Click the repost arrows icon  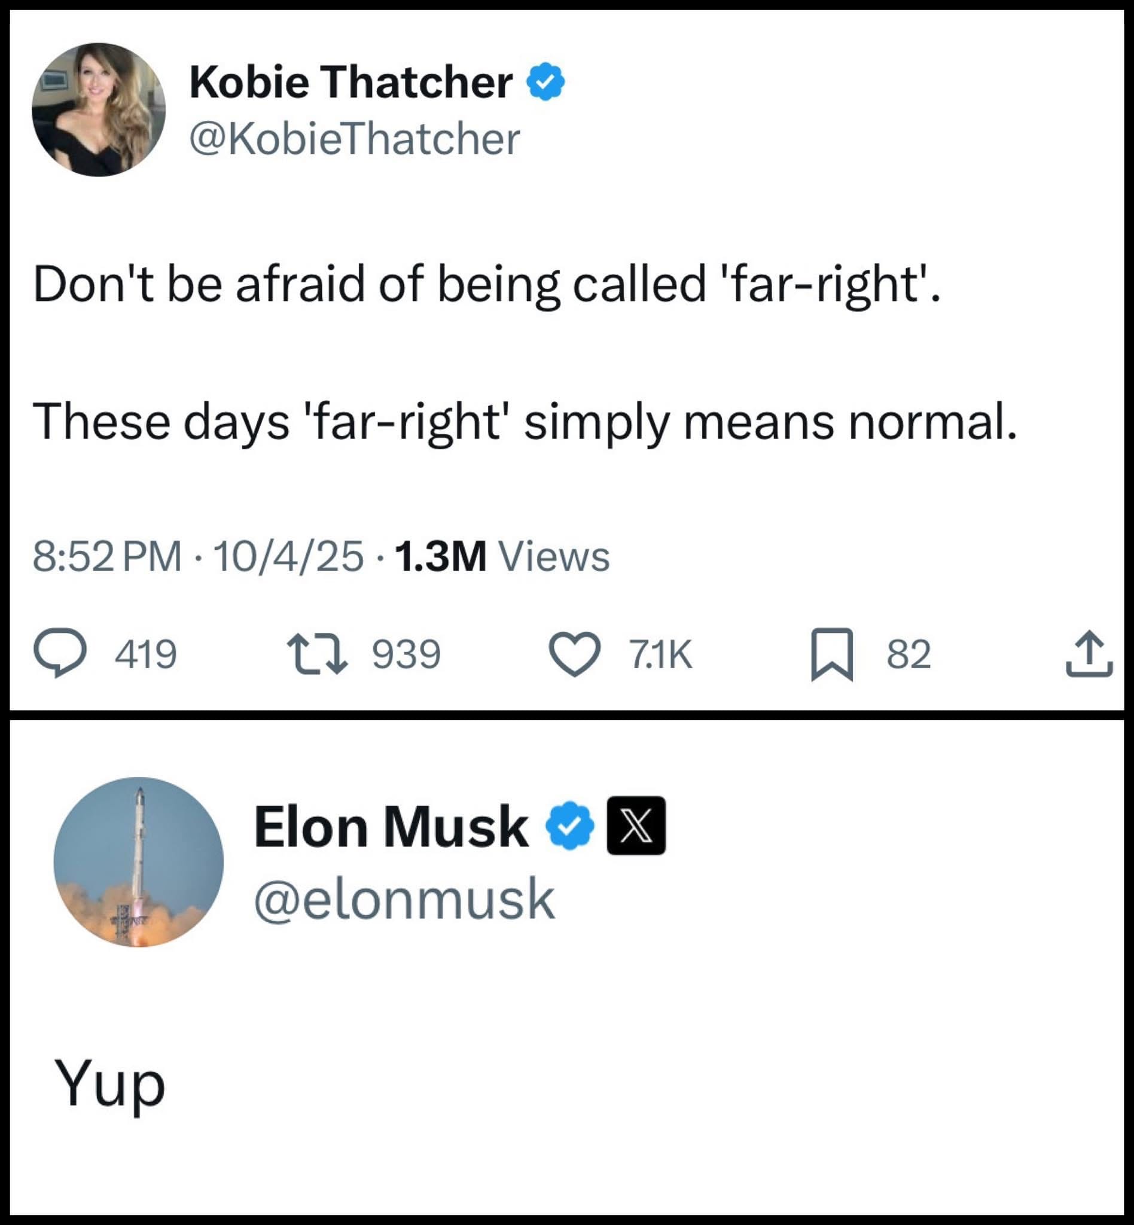pos(318,654)
